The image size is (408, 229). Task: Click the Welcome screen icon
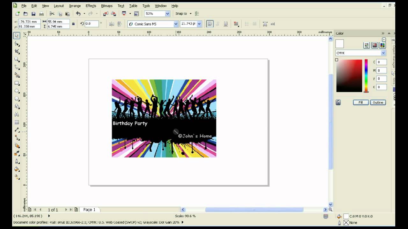click(x=136, y=14)
